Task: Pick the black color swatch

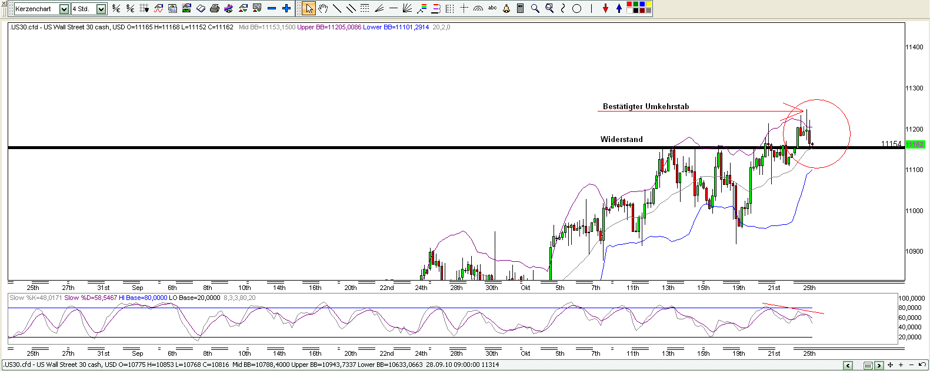Action: pyautogui.click(x=636, y=11)
